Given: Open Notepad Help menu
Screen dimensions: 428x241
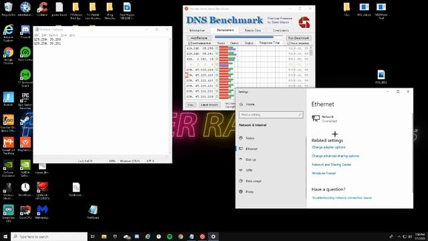Looking at the screenshot, I should 72,35.
